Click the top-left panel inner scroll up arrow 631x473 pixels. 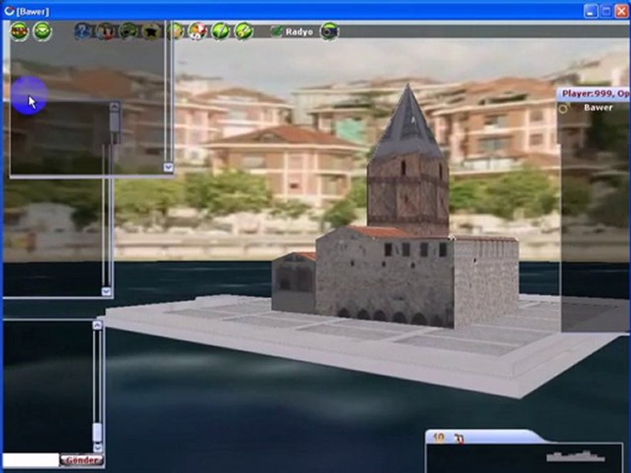tap(114, 107)
